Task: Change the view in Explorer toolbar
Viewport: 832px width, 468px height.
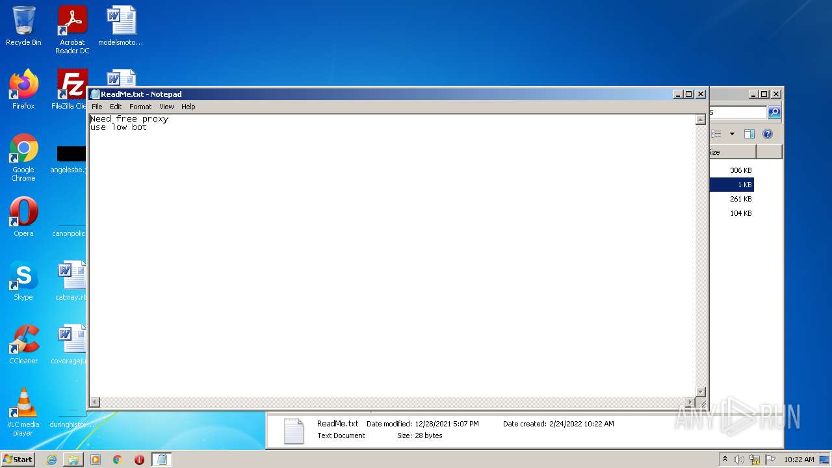Action: pyautogui.click(x=716, y=134)
